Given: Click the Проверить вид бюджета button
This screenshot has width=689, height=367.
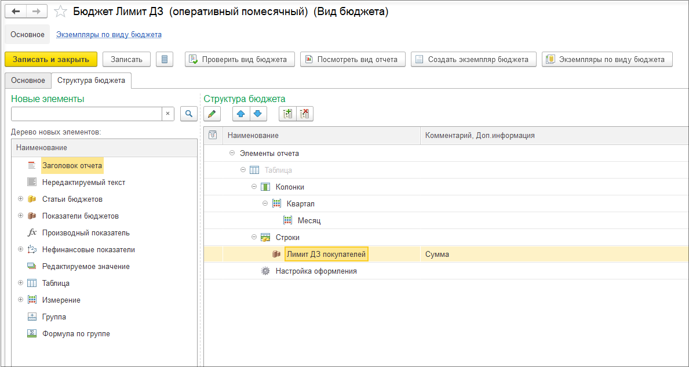Looking at the screenshot, I should point(239,59).
